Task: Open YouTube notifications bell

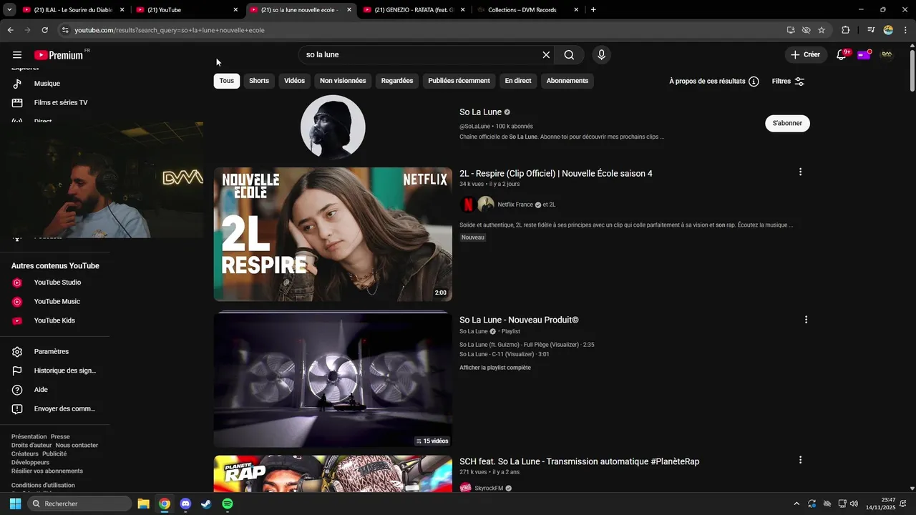Action: coord(842,55)
